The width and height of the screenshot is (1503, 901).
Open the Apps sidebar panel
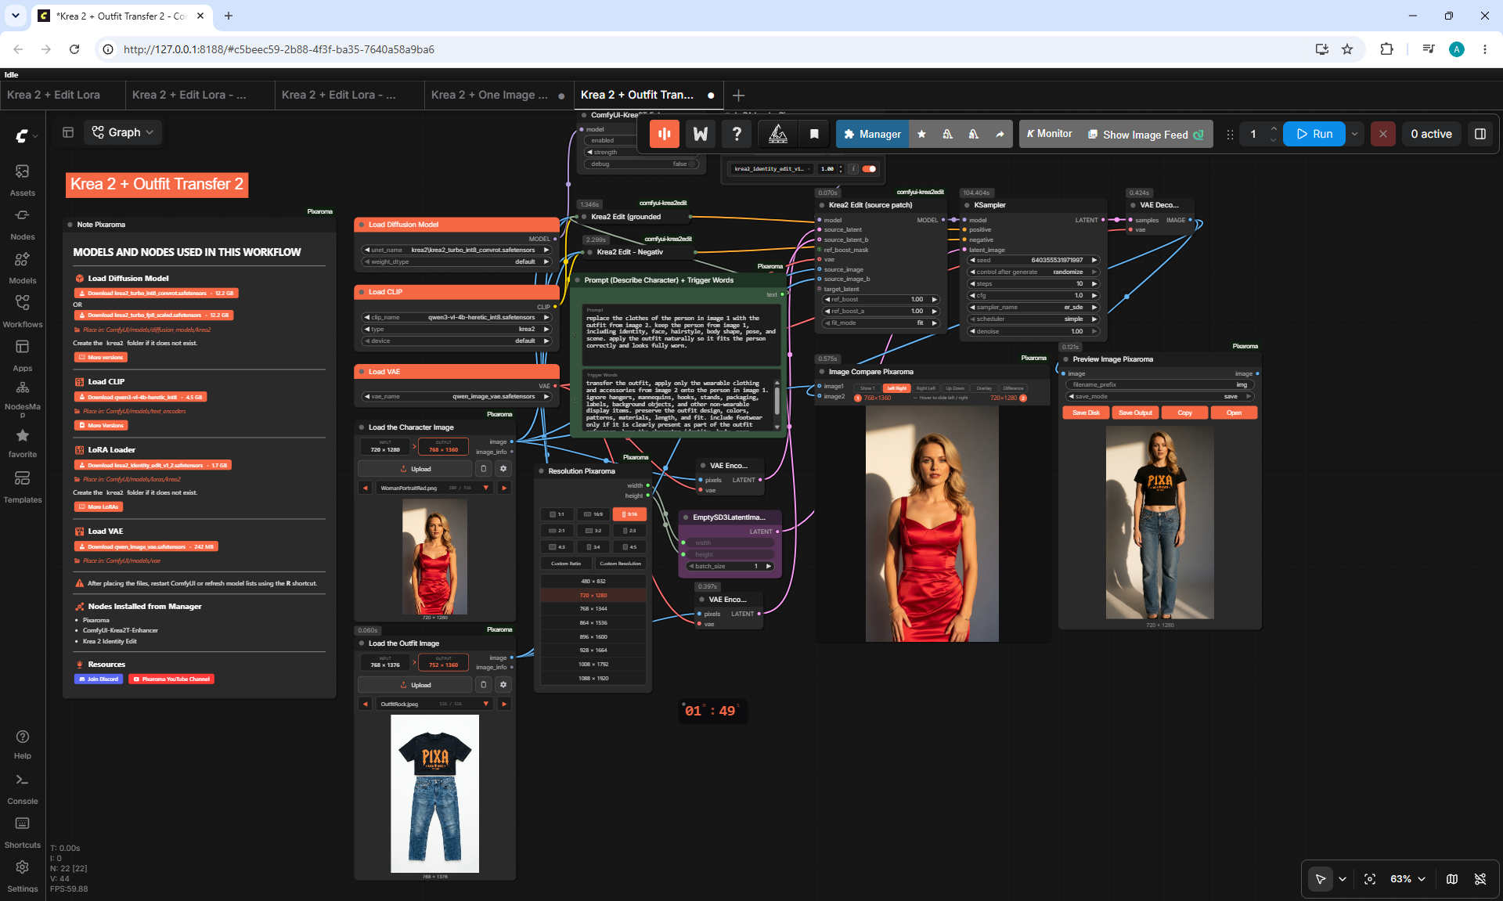click(x=22, y=355)
